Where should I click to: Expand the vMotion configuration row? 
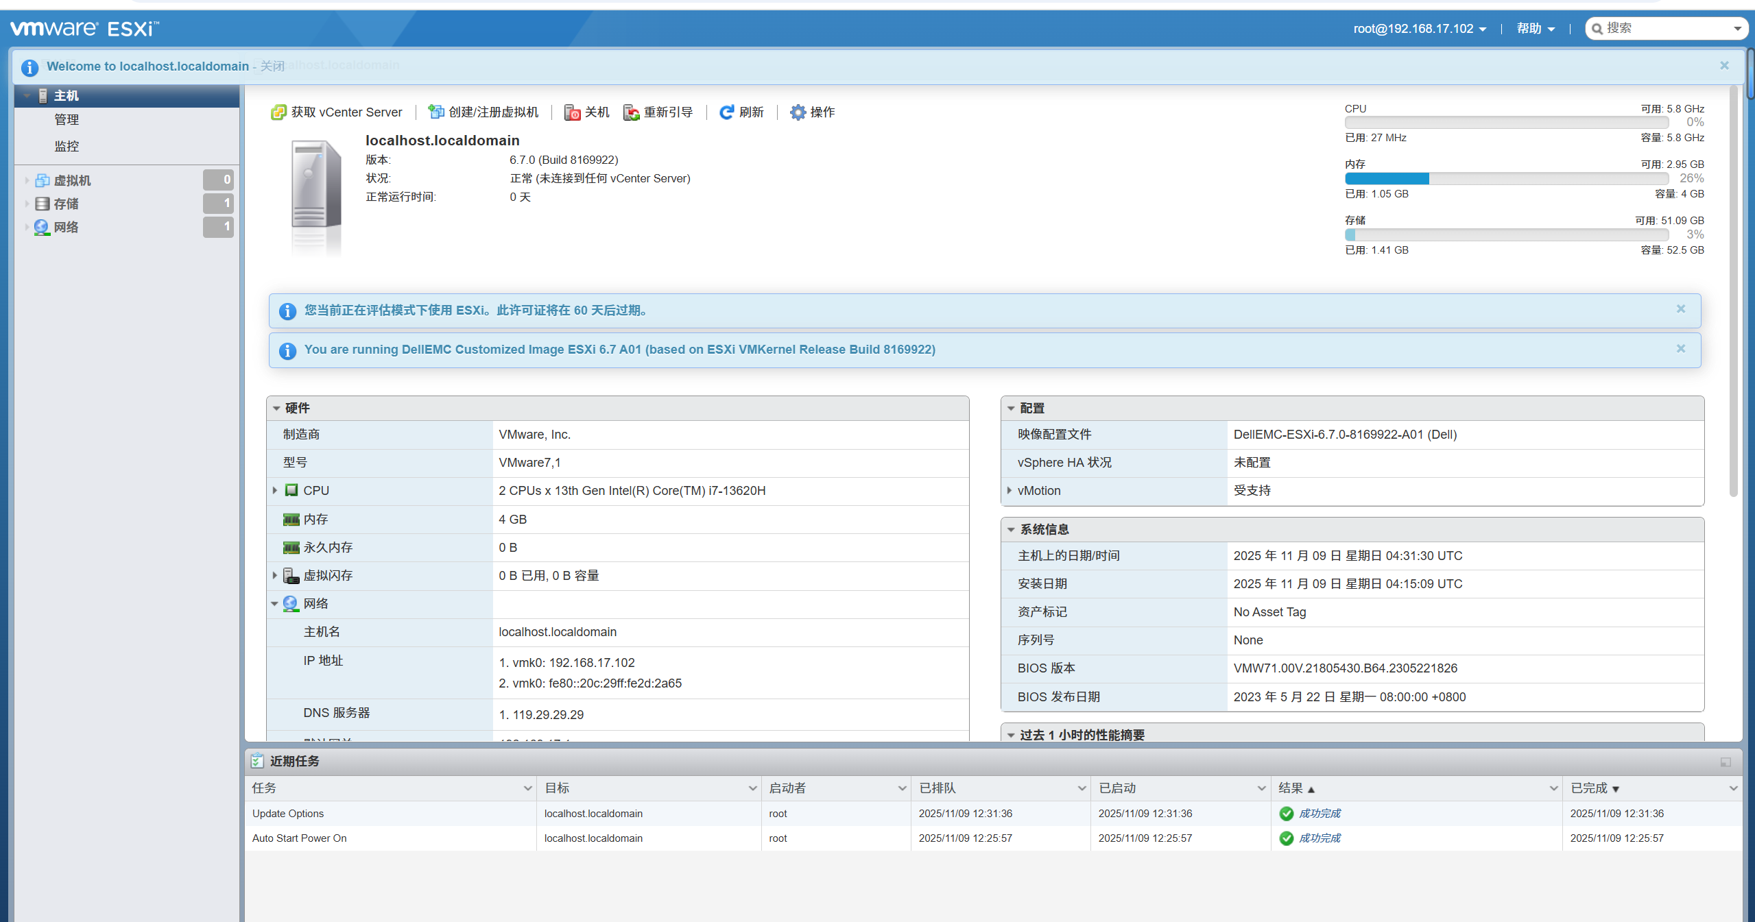pyautogui.click(x=1010, y=491)
